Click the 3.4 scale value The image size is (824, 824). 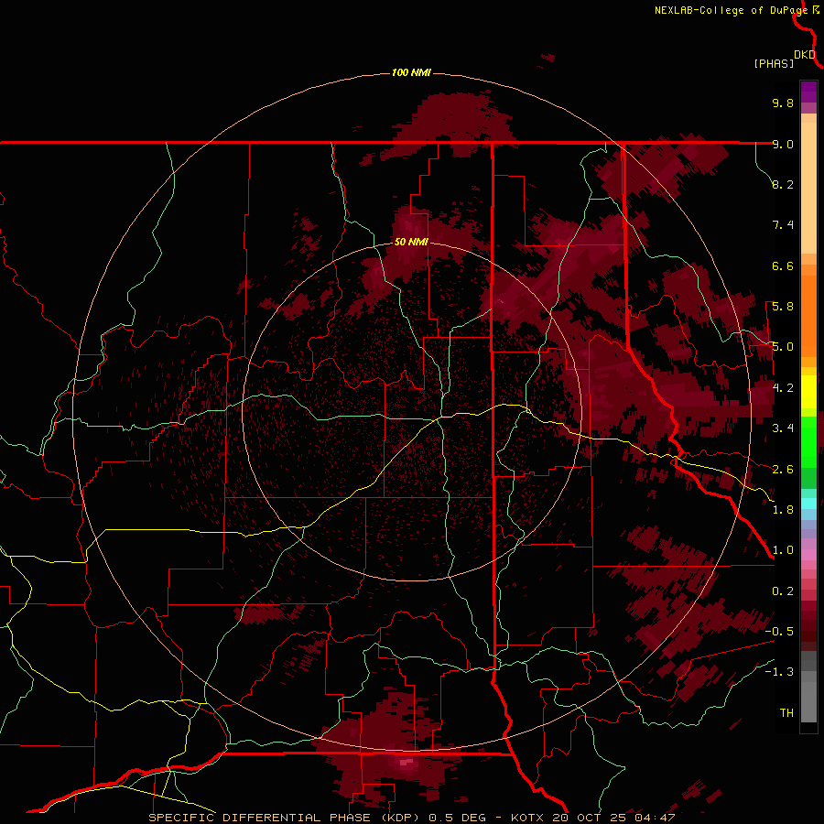click(x=783, y=428)
